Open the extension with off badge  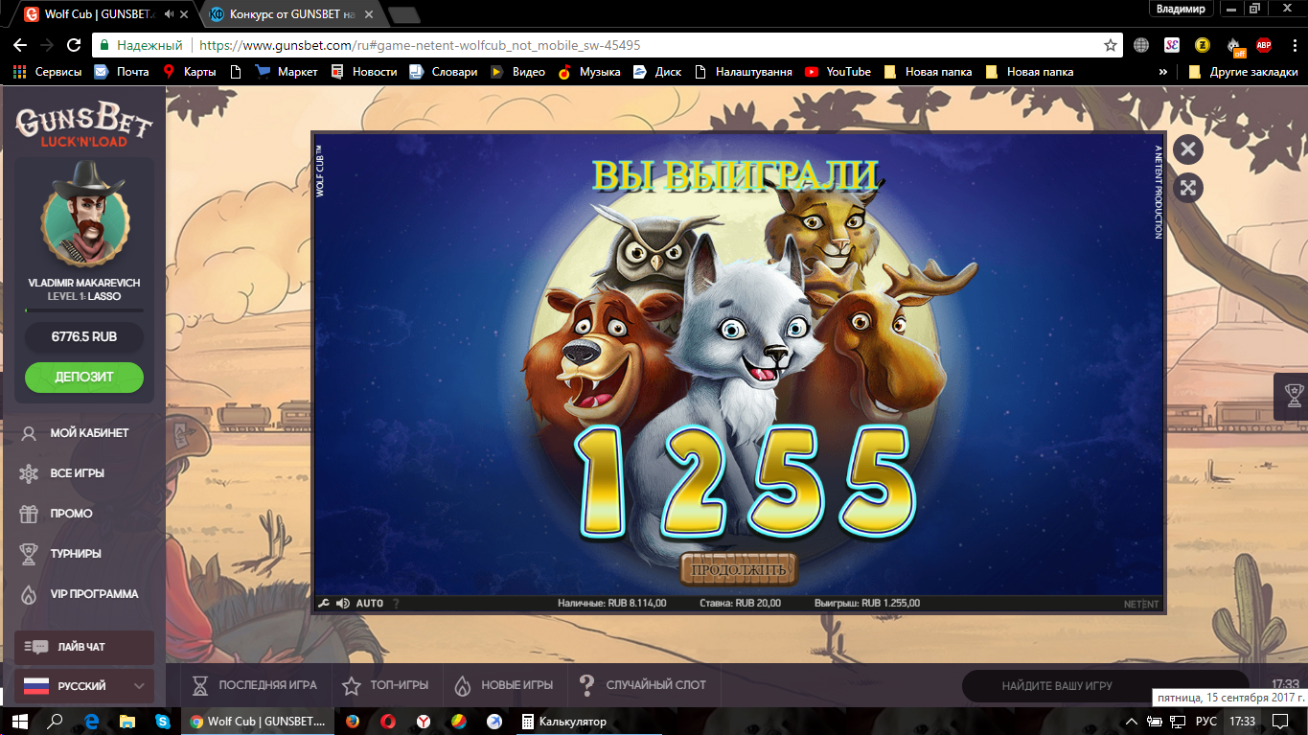point(1233,45)
